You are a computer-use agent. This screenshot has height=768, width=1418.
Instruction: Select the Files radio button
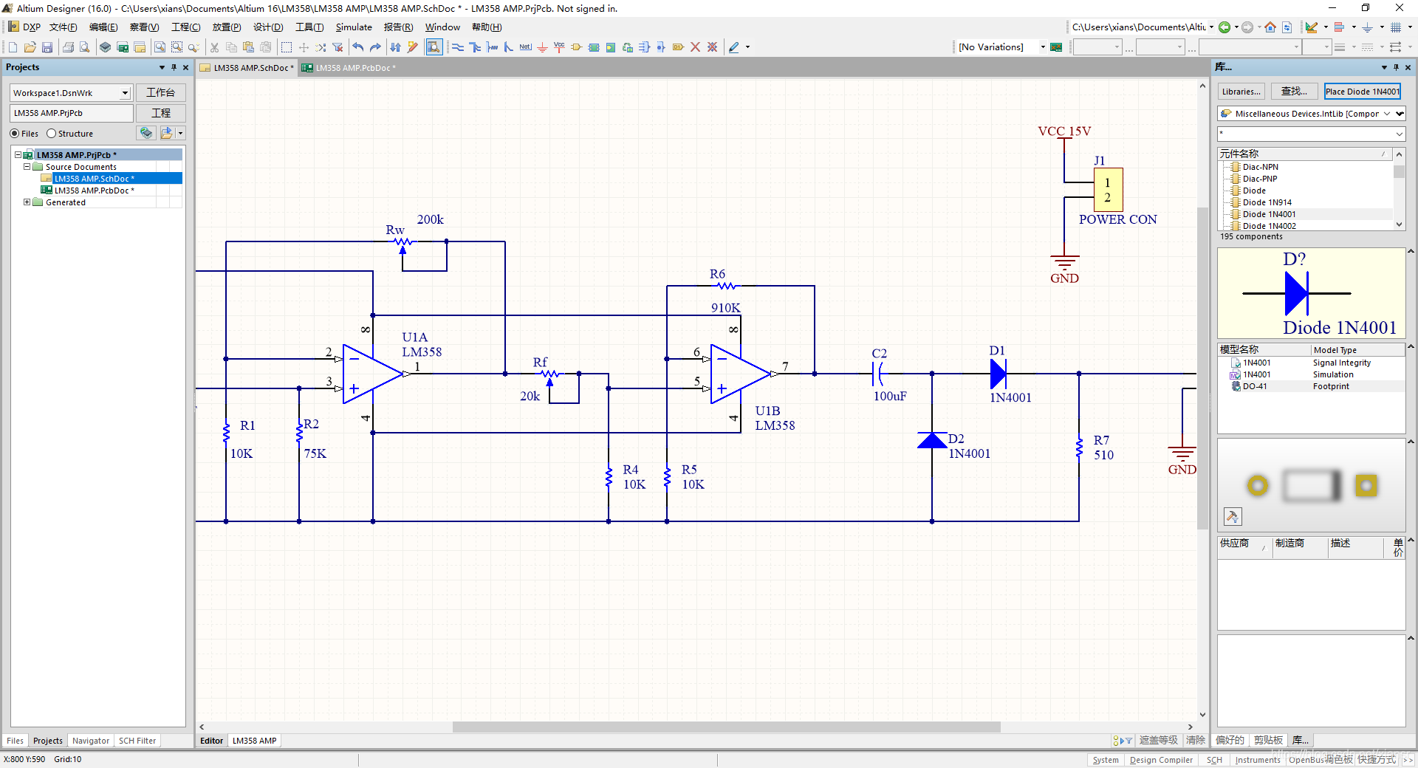point(15,134)
